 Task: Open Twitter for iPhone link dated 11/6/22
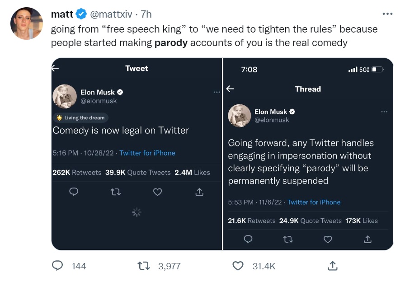[x=314, y=202]
